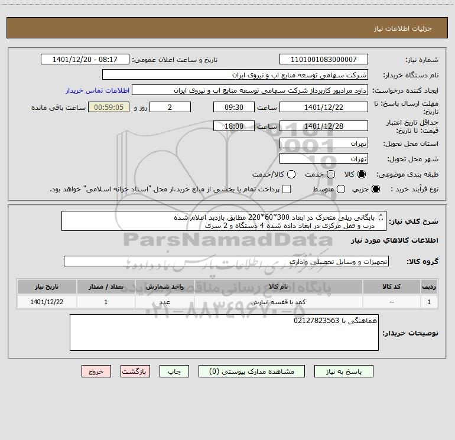This screenshot has width=455, height=440.
Task: Click column header نام کالا
Action: point(278,286)
